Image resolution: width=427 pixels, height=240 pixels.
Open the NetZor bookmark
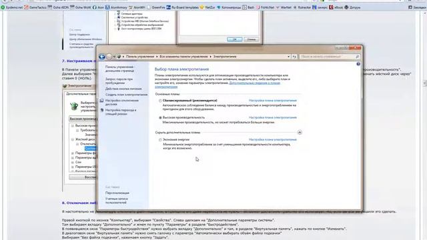[x=207, y=7]
